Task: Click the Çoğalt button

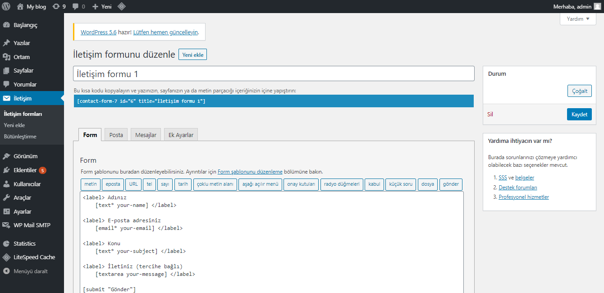Action: (x=579, y=91)
